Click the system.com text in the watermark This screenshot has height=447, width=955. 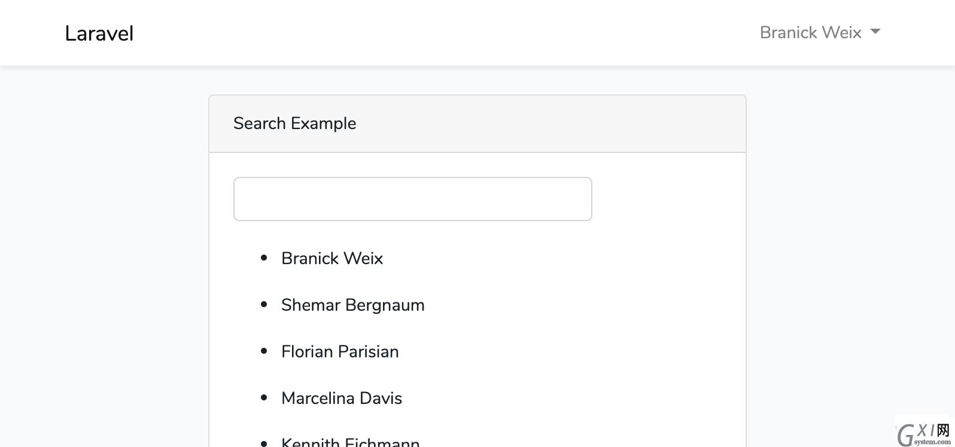(932, 442)
